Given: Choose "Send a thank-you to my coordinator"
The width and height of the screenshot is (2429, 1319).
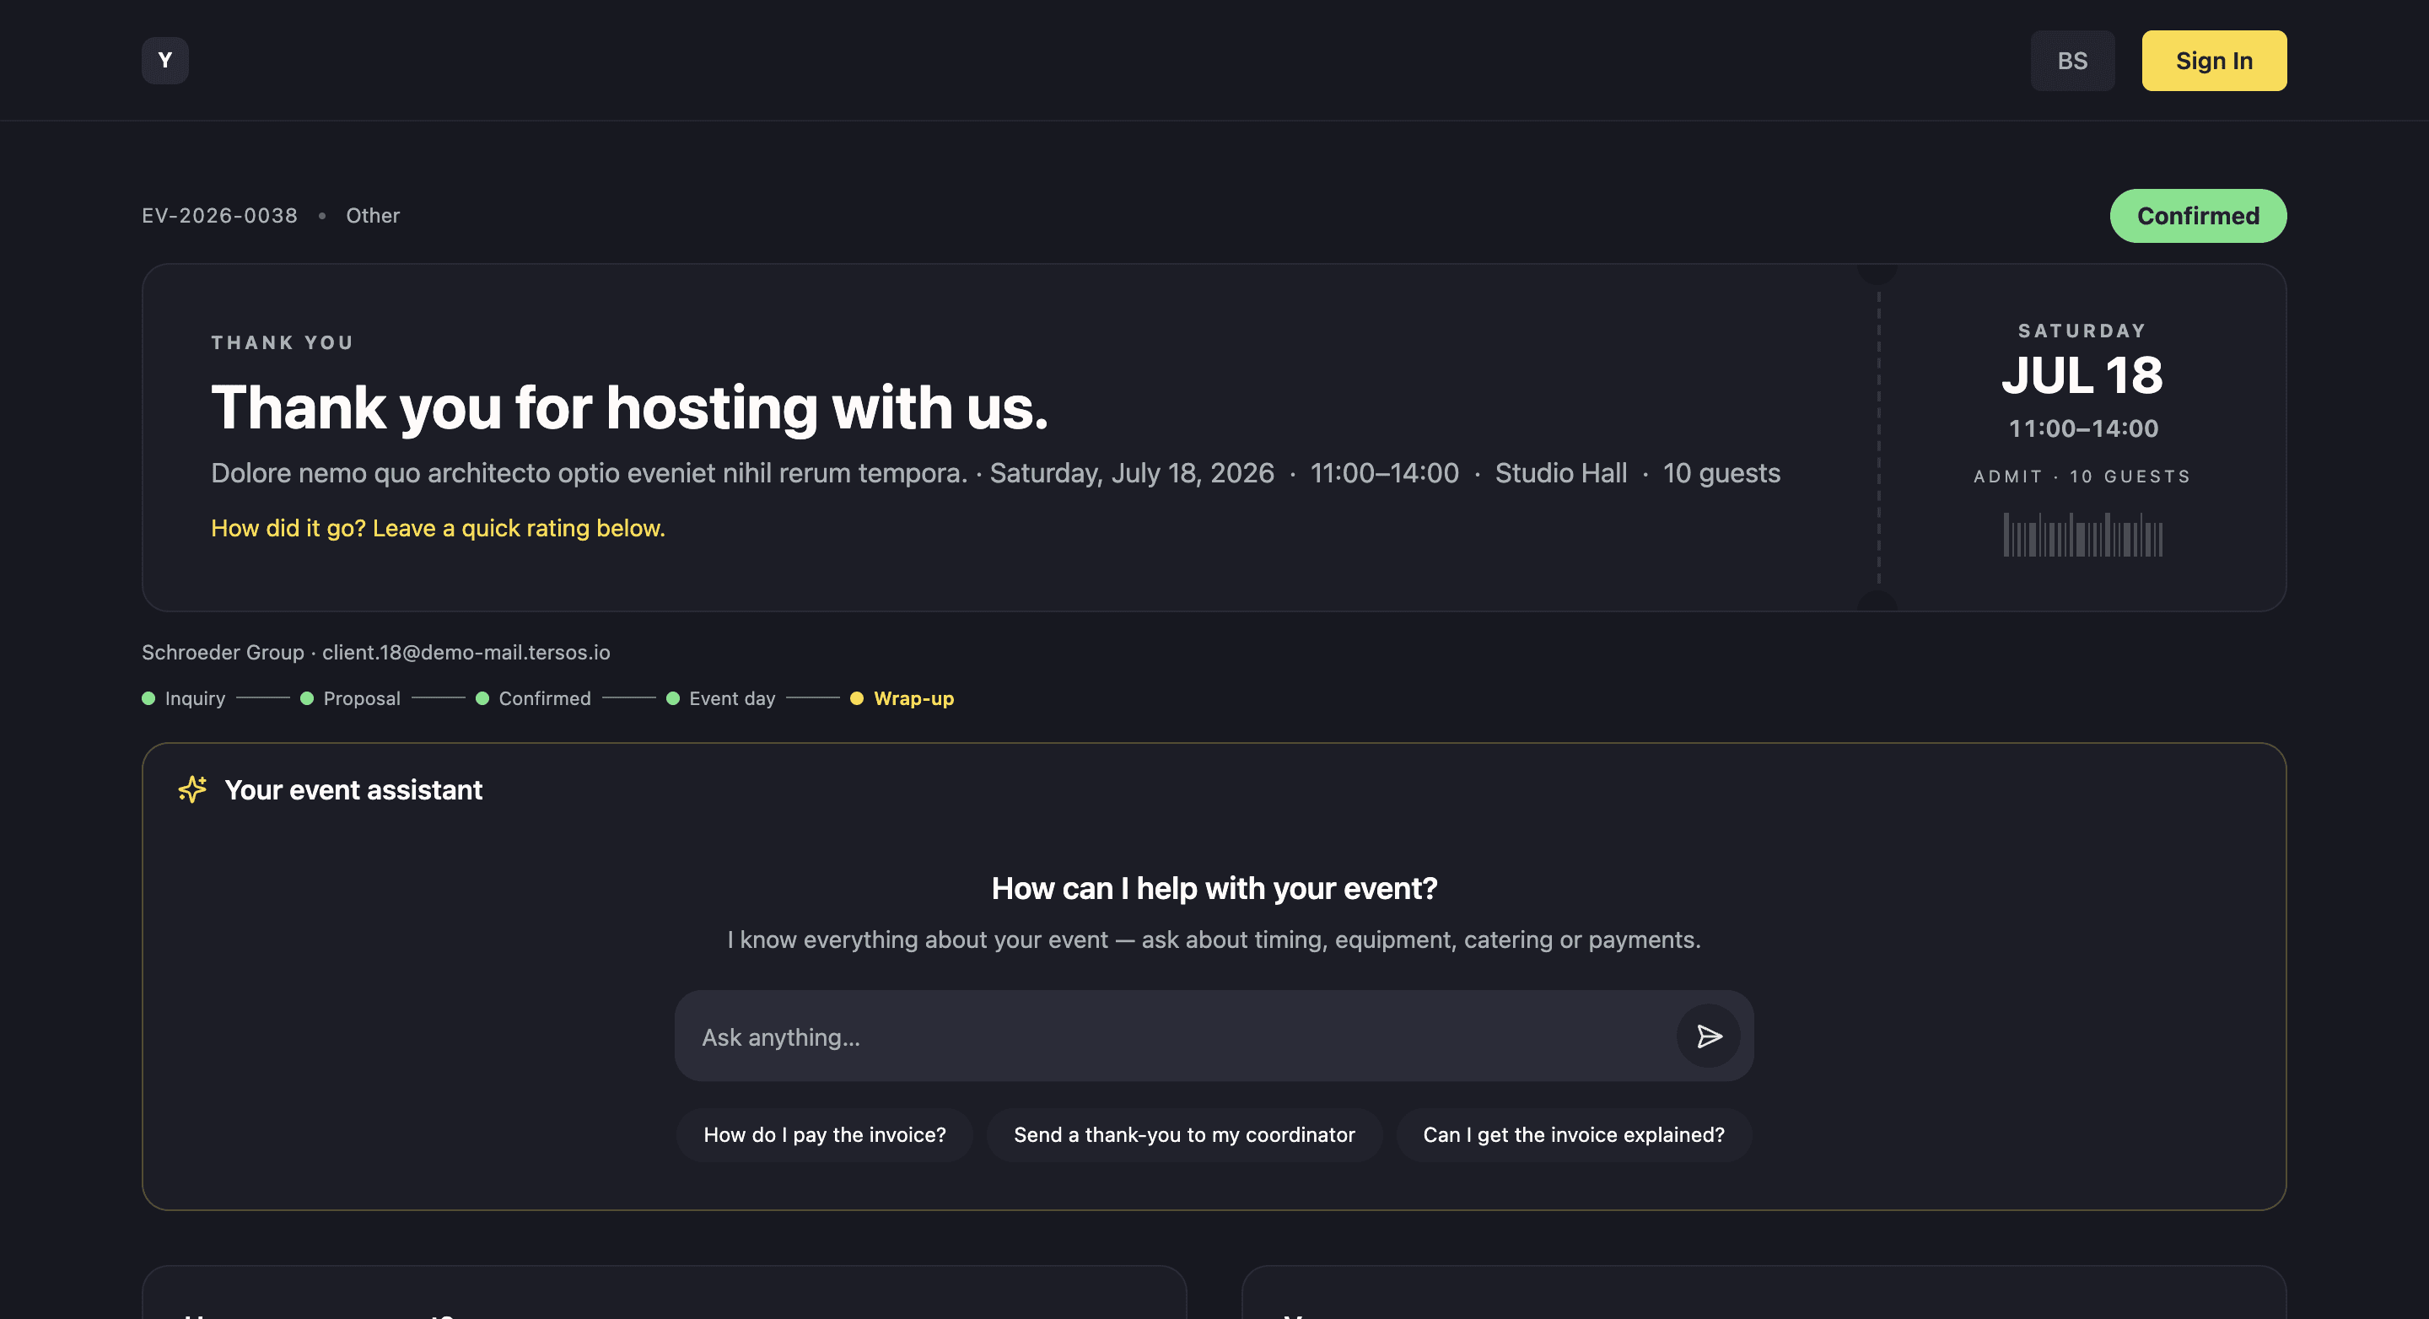Looking at the screenshot, I should coord(1183,1134).
